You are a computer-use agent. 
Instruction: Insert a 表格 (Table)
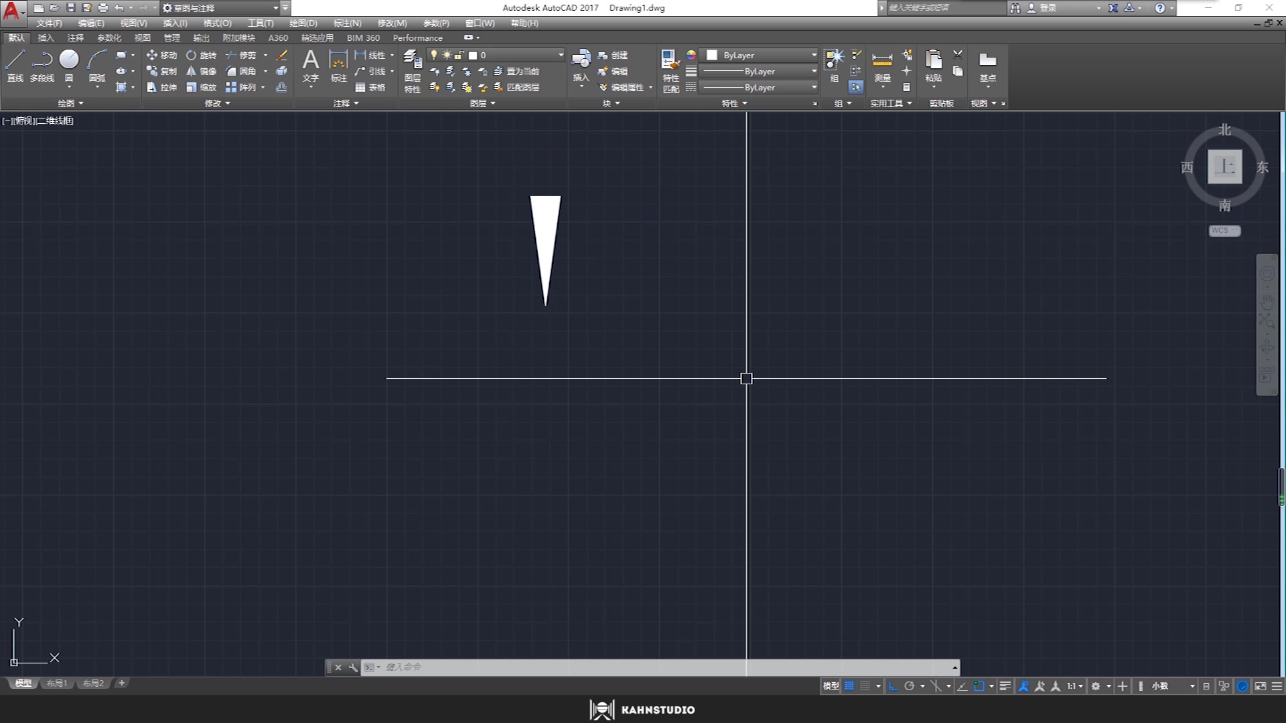coord(370,87)
